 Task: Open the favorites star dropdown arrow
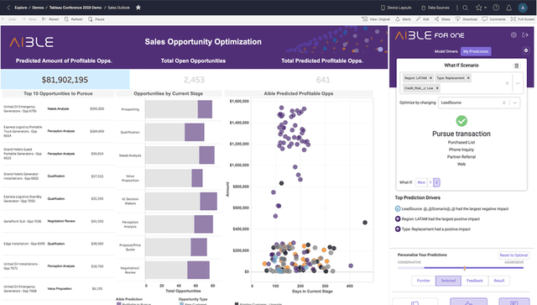485,8
